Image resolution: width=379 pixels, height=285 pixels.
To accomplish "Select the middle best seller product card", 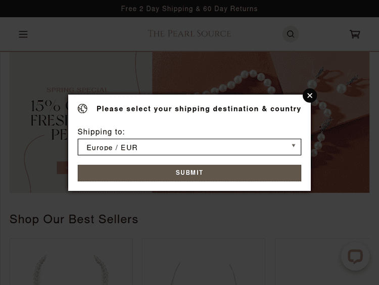I will coord(204,263).
